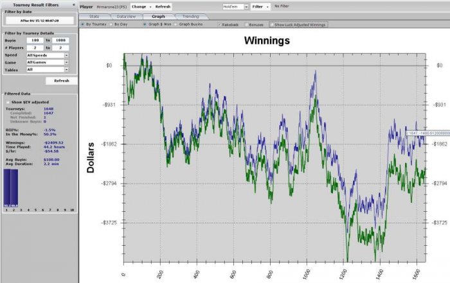Open the Trending tab

190,17
